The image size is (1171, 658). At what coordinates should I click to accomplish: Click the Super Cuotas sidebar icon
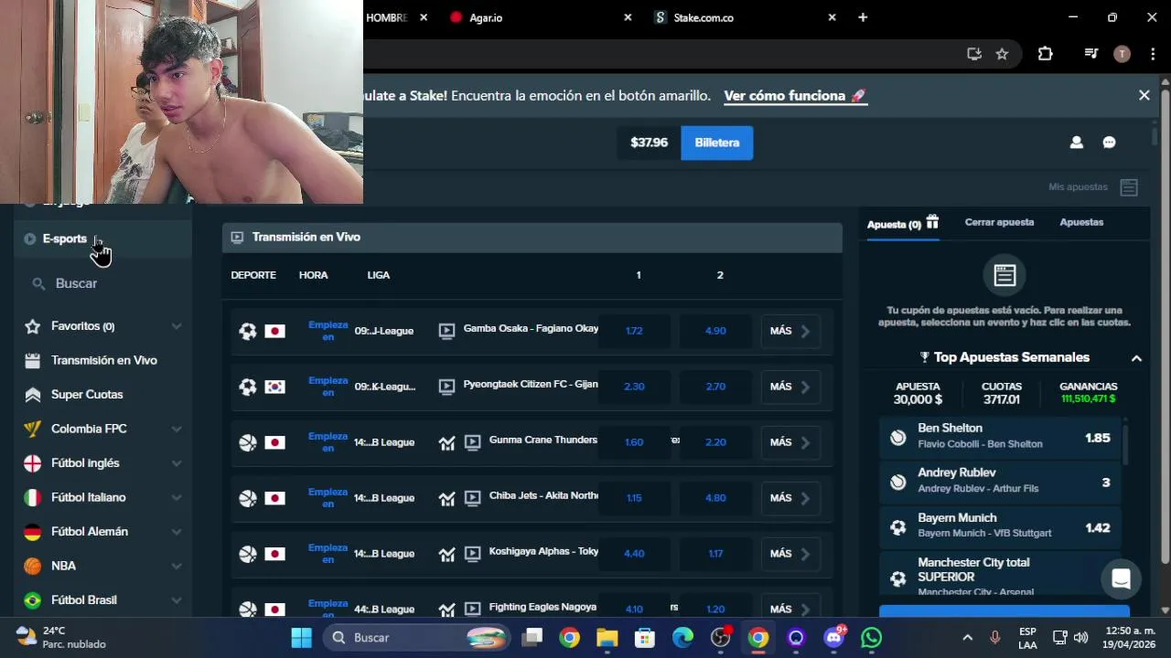(x=33, y=395)
